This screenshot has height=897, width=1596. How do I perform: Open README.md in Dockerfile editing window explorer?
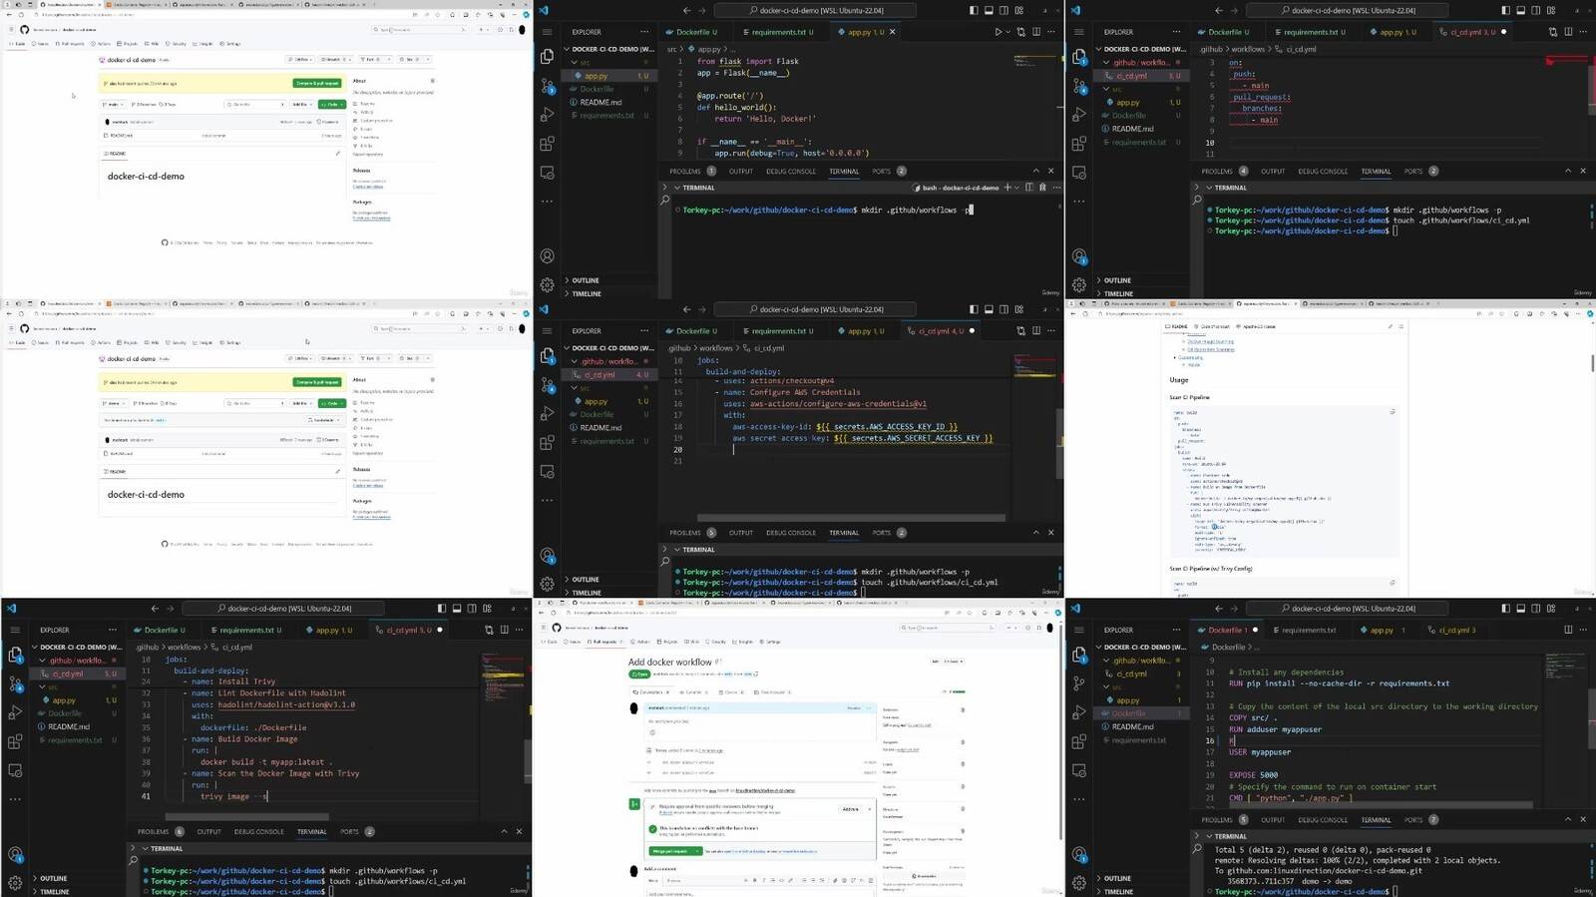pyautogui.click(x=1133, y=726)
